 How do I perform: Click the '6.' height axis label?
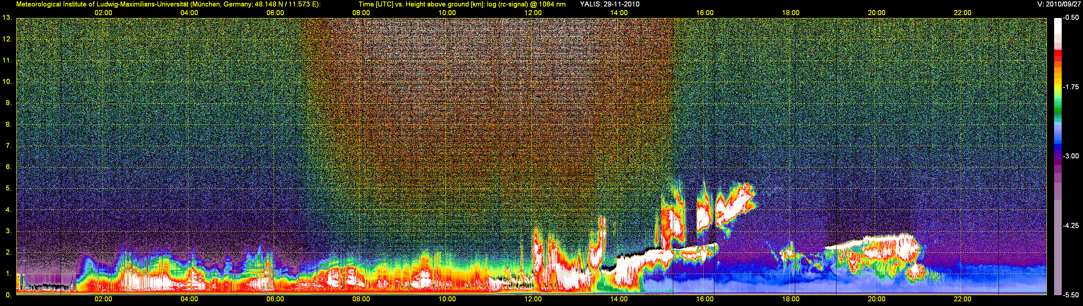[8, 167]
